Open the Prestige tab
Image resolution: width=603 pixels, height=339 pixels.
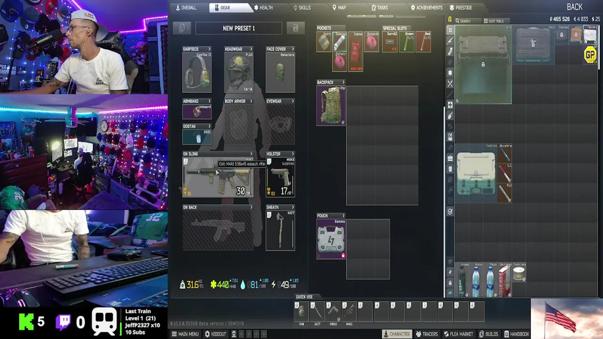pyautogui.click(x=461, y=8)
